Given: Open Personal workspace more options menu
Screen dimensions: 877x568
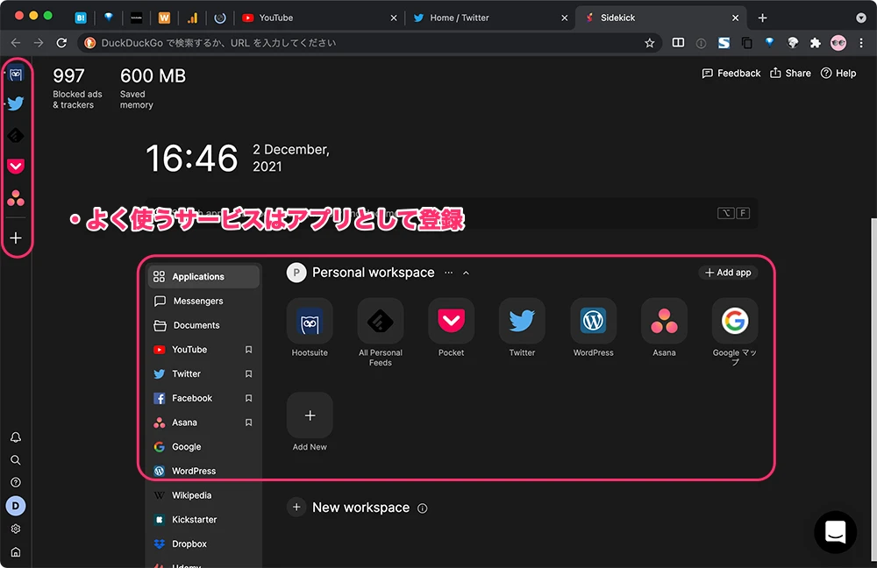Looking at the screenshot, I should pos(448,273).
